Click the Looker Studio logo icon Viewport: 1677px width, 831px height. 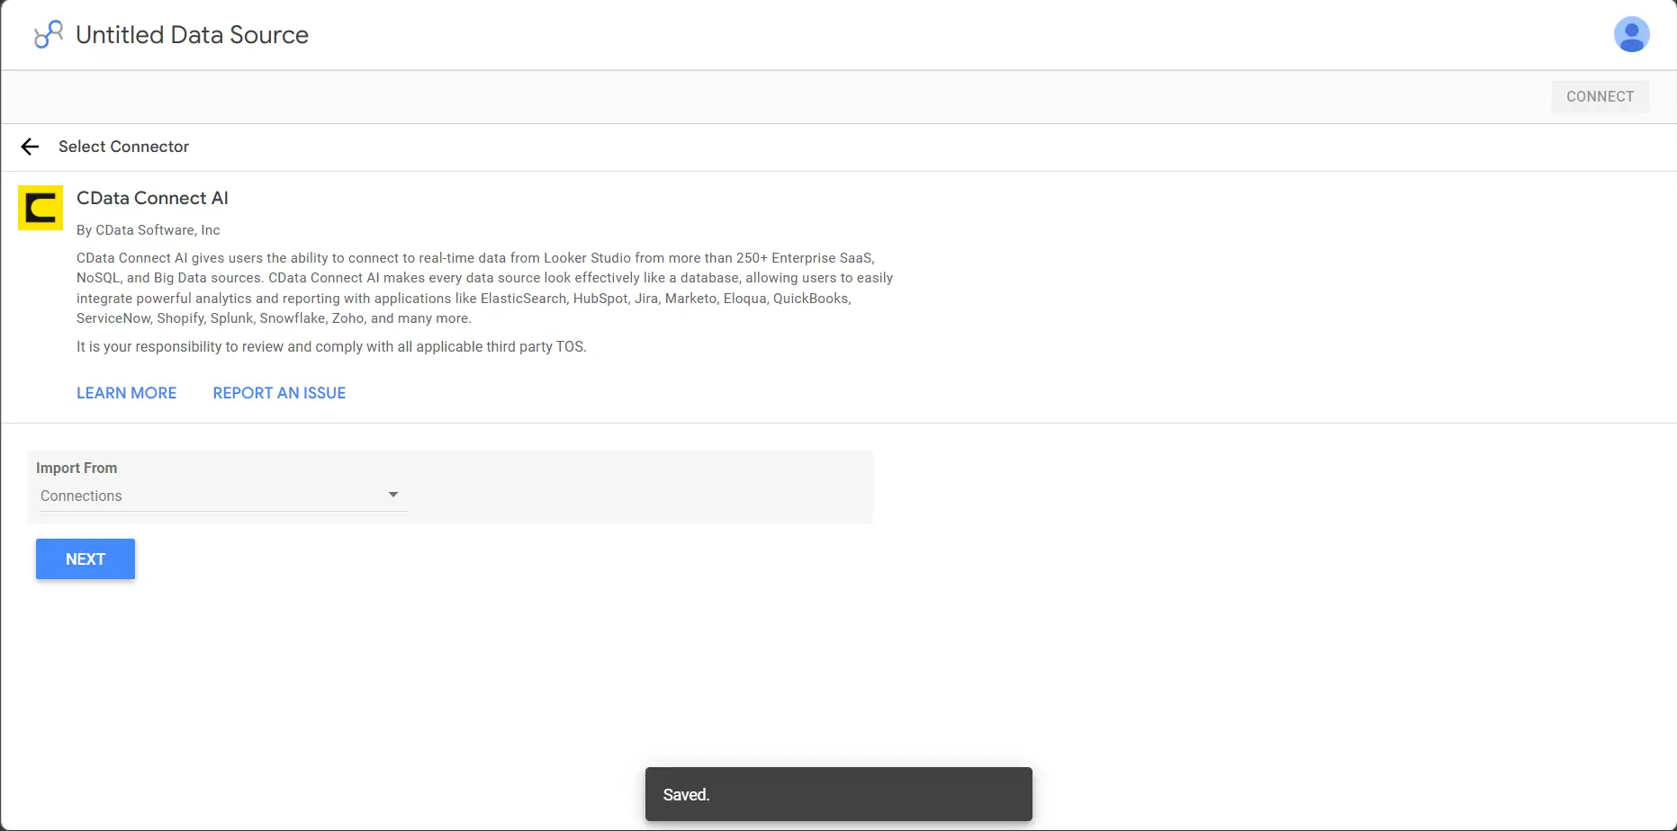pyautogui.click(x=49, y=34)
